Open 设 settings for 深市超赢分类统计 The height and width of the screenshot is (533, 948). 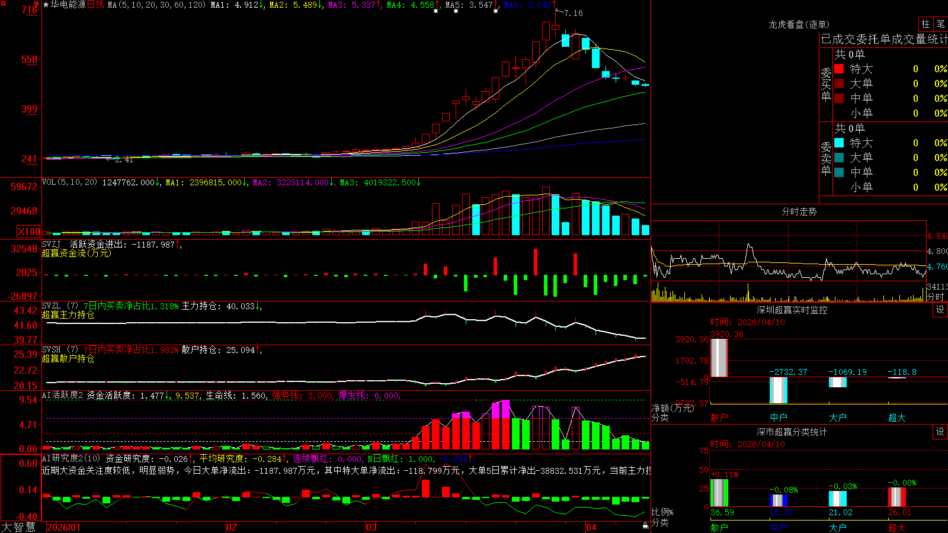[940, 432]
